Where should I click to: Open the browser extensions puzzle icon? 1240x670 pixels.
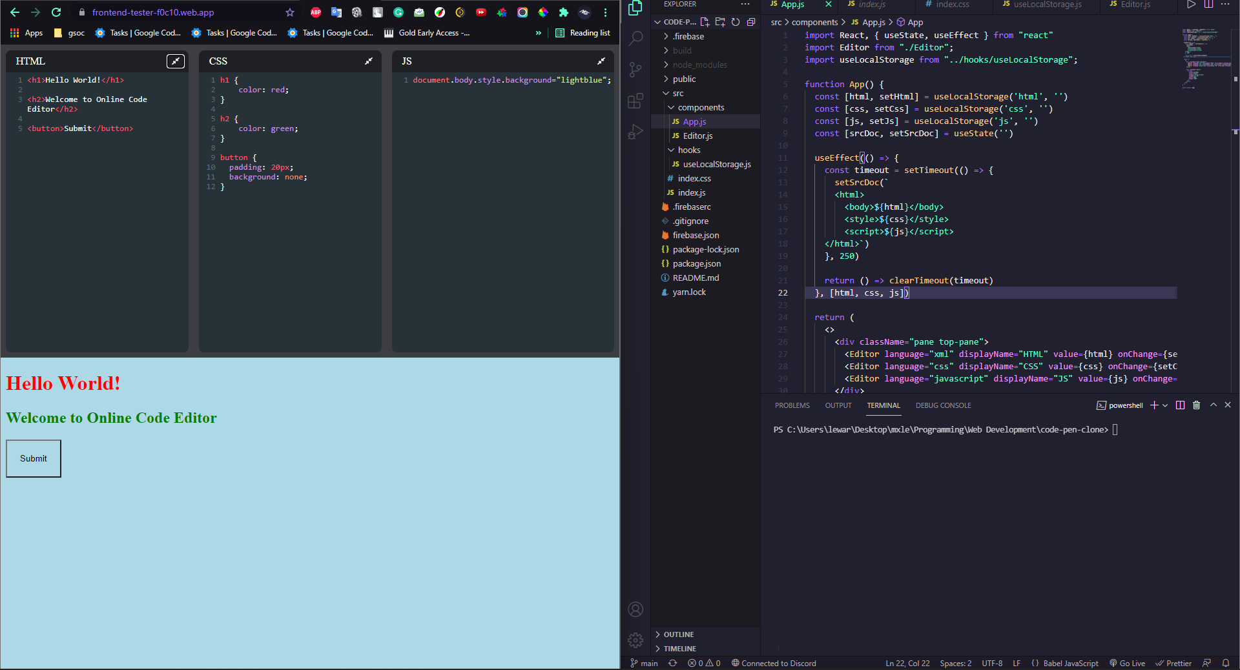(564, 12)
